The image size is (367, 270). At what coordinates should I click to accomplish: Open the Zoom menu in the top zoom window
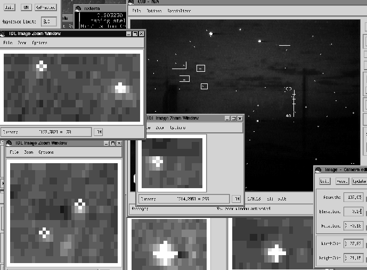pos(22,43)
